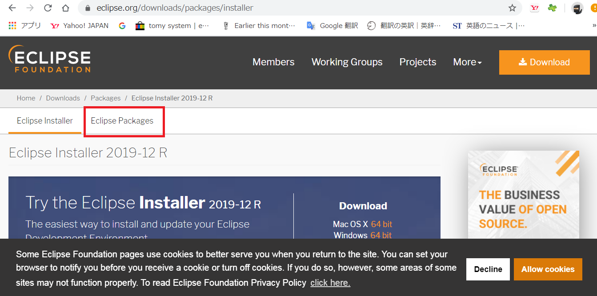Open the Yahoo! extension icon
The image size is (597, 296).
pyautogui.click(x=534, y=8)
